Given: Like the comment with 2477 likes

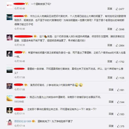Looking at the screenshot, I should pyautogui.click(x=117, y=9).
